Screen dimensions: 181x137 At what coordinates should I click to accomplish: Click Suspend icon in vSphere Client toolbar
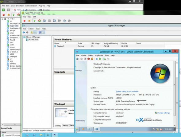(x=9, y=15)
